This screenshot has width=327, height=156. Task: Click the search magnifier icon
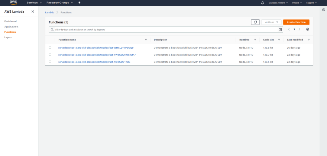click(x=52, y=30)
